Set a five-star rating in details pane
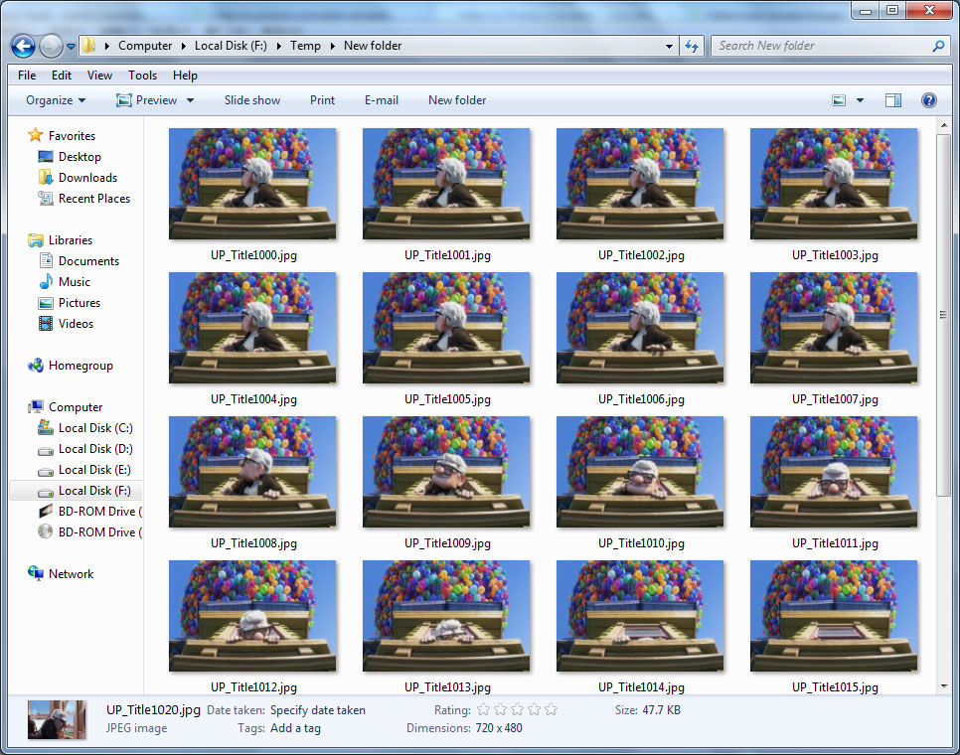 click(551, 709)
